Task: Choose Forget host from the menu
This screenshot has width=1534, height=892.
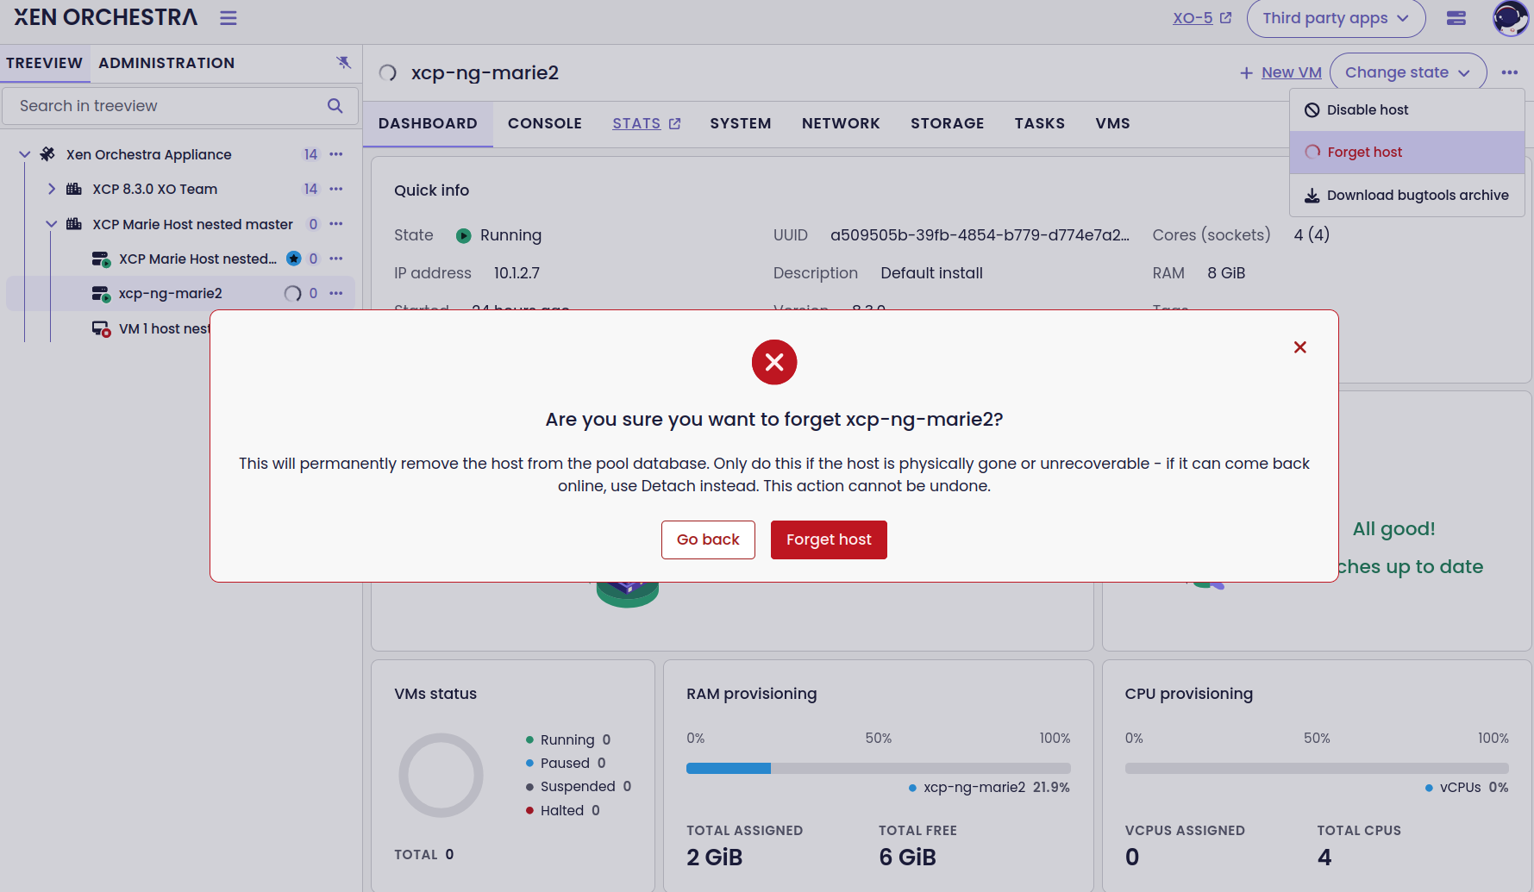Action: coord(1407,152)
